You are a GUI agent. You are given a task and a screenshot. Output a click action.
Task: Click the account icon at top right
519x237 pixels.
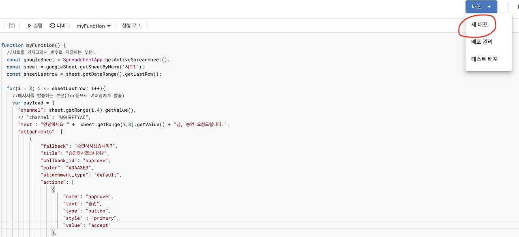[x=517, y=6]
